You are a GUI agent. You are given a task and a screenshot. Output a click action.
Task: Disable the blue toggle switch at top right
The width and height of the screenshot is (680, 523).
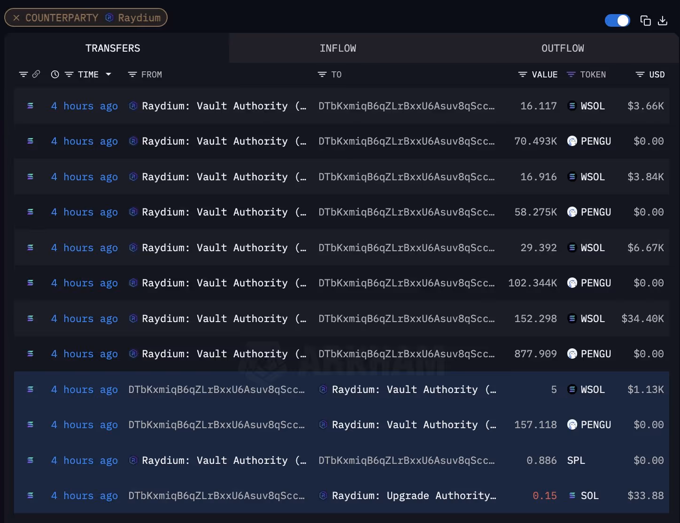[617, 20]
